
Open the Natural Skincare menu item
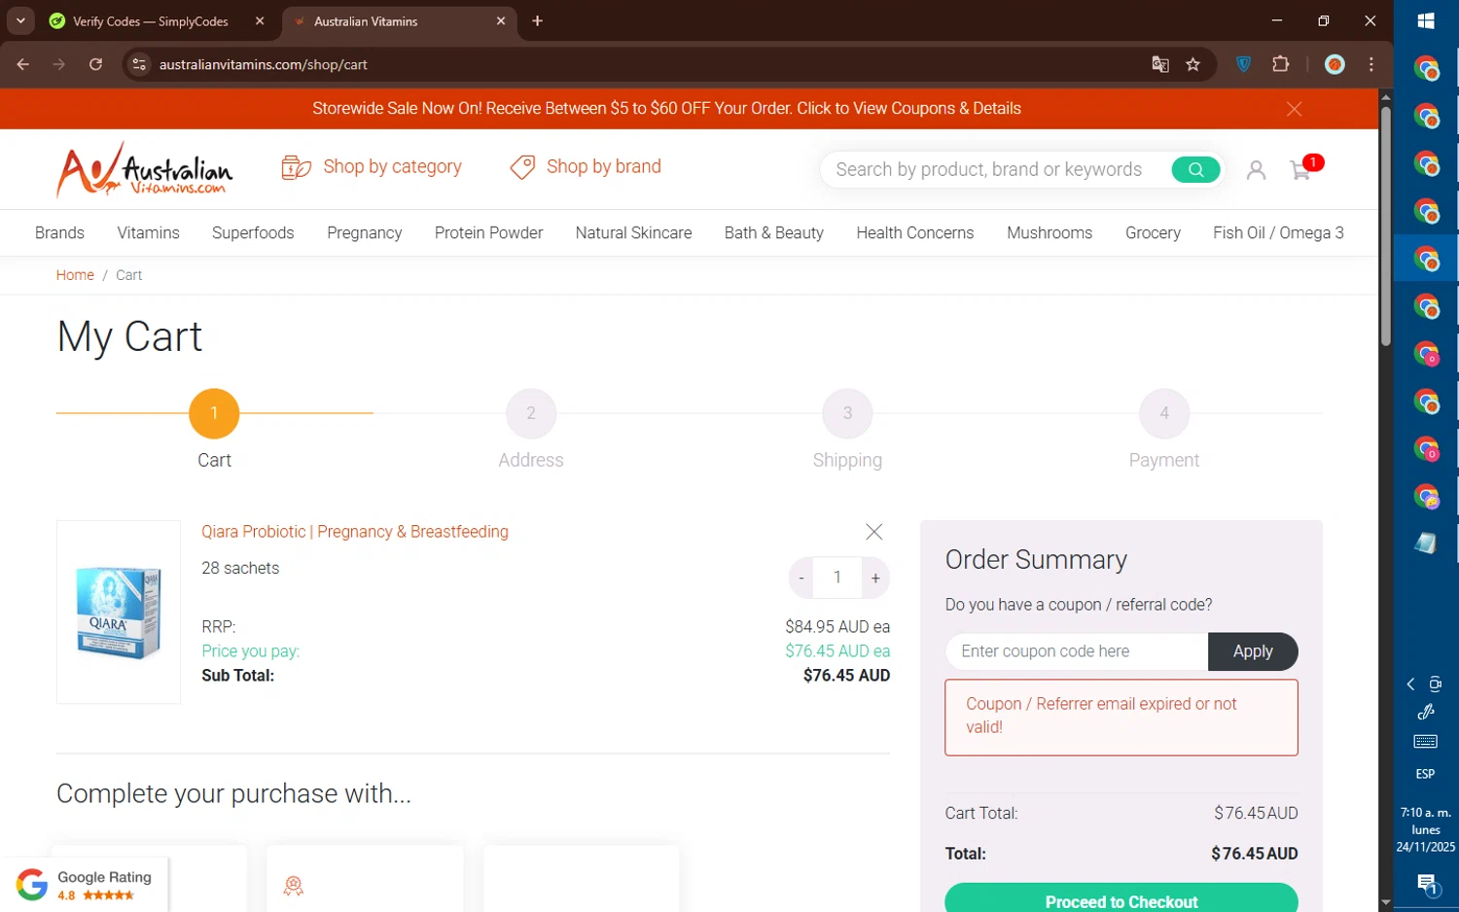pyautogui.click(x=633, y=233)
